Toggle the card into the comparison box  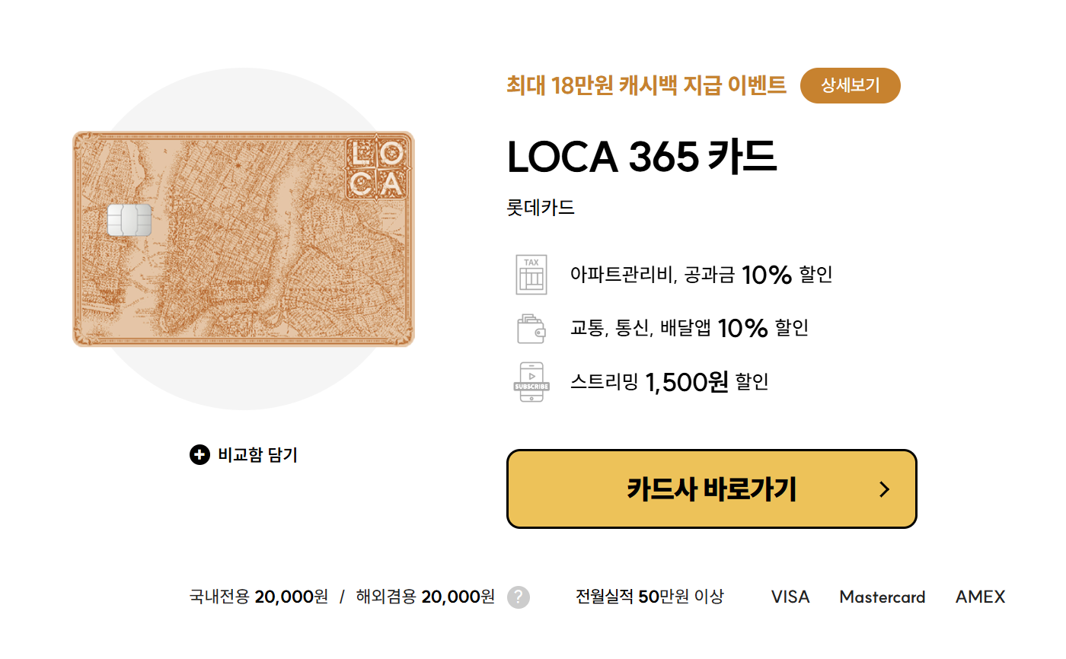coord(244,455)
